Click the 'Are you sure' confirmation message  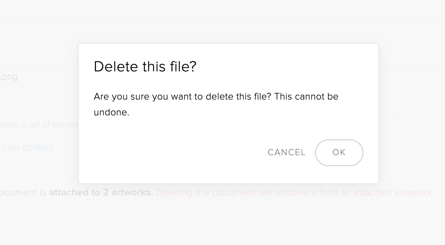(x=216, y=97)
